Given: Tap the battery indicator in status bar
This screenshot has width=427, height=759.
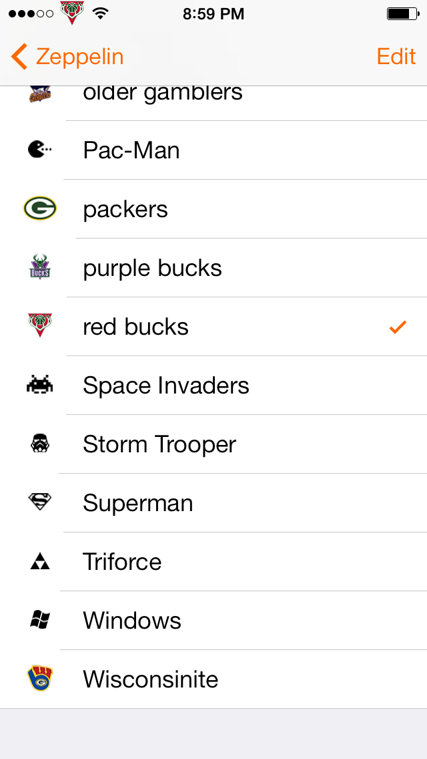Looking at the screenshot, I should (x=403, y=14).
